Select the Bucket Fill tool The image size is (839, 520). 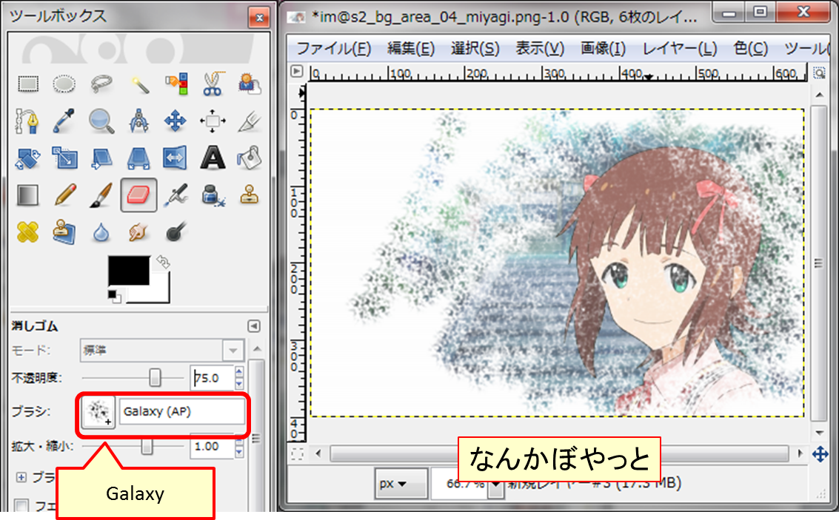pyautogui.click(x=250, y=158)
